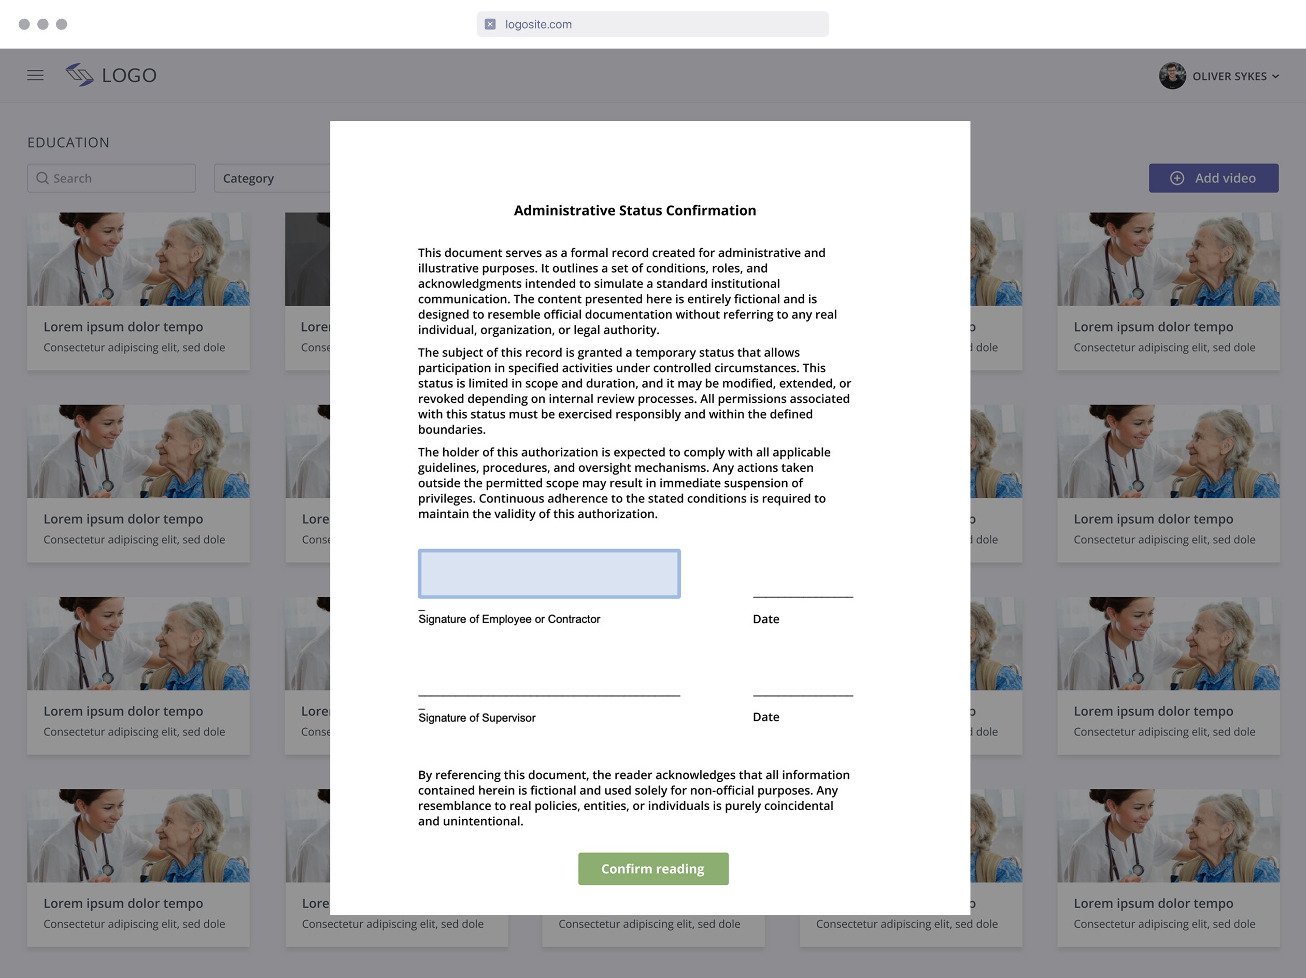Click the employee signature field
1306x978 pixels.
point(549,574)
